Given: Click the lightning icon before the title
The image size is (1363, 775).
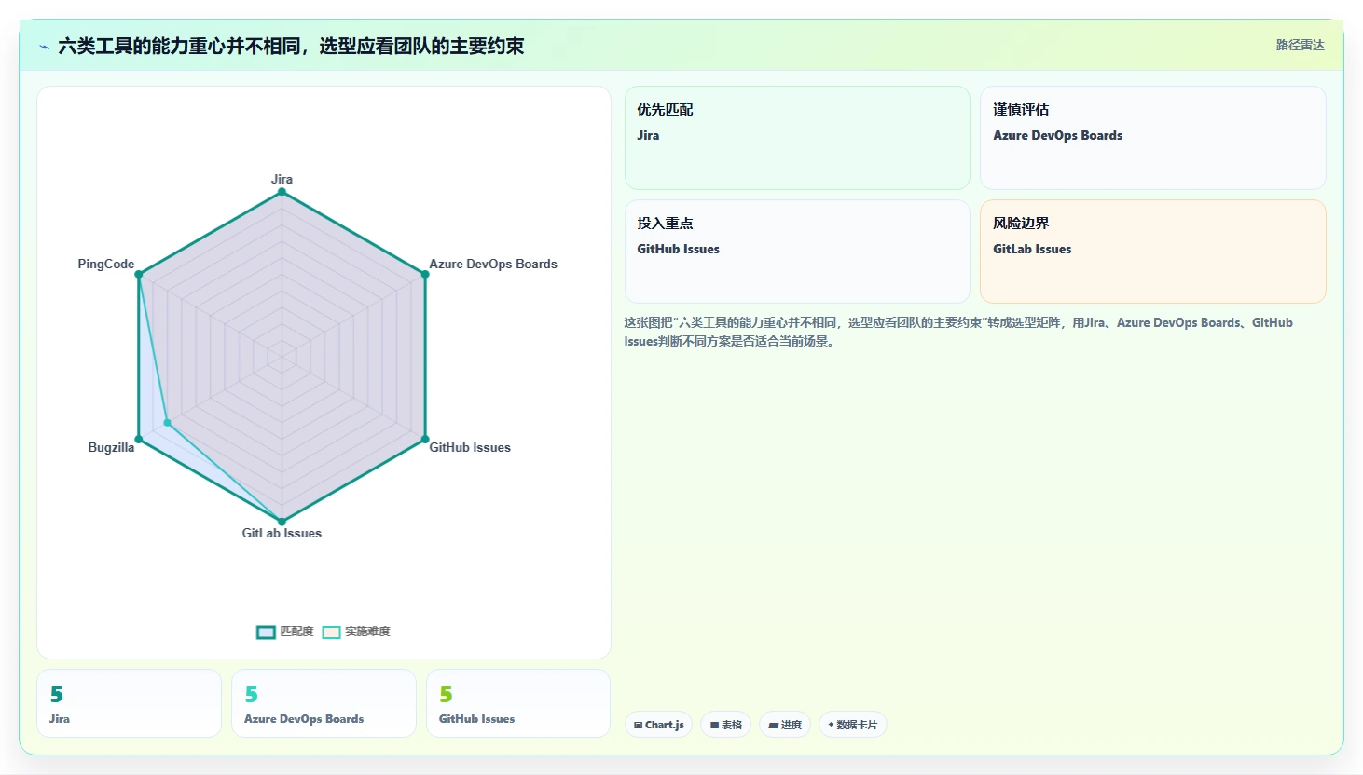Looking at the screenshot, I should click(44, 47).
